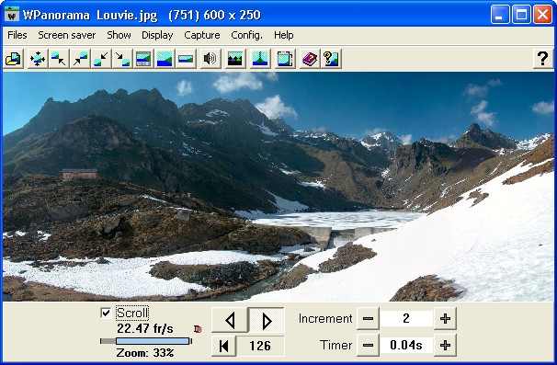The image size is (557, 365).
Task: Click the large full landscape picture icon
Action: (x=165, y=59)
